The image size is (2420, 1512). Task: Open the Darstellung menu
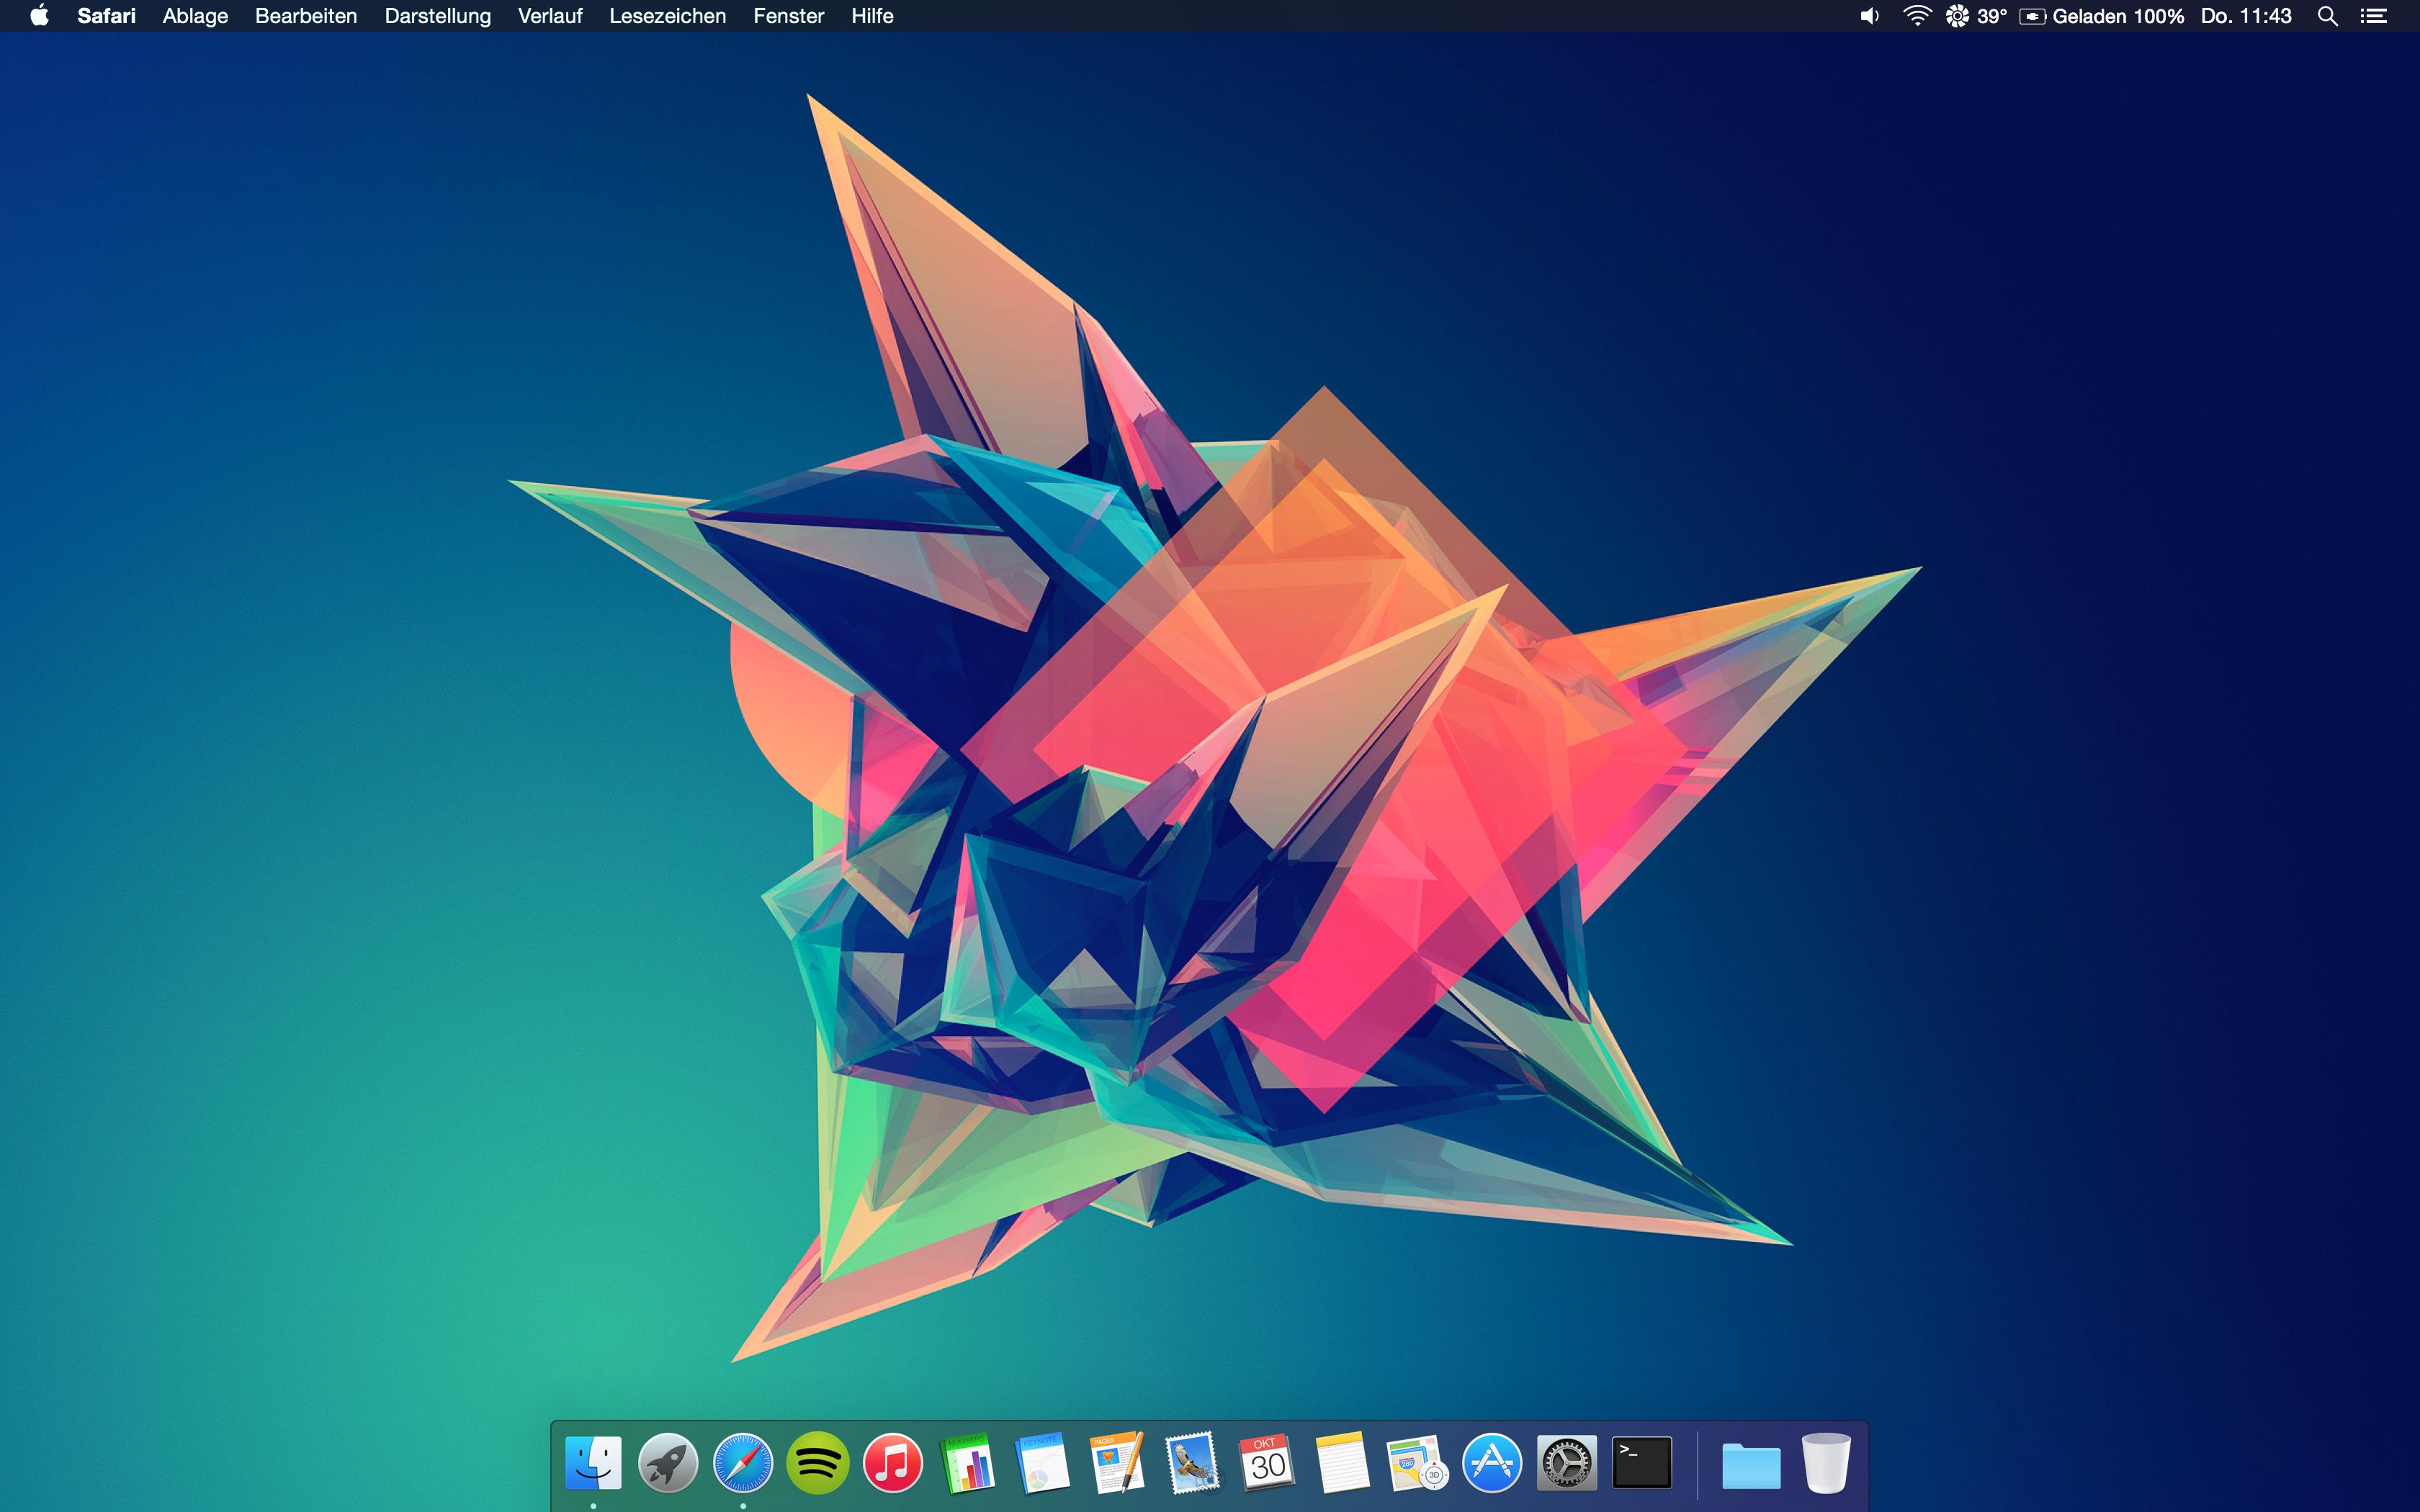point(437,16)
